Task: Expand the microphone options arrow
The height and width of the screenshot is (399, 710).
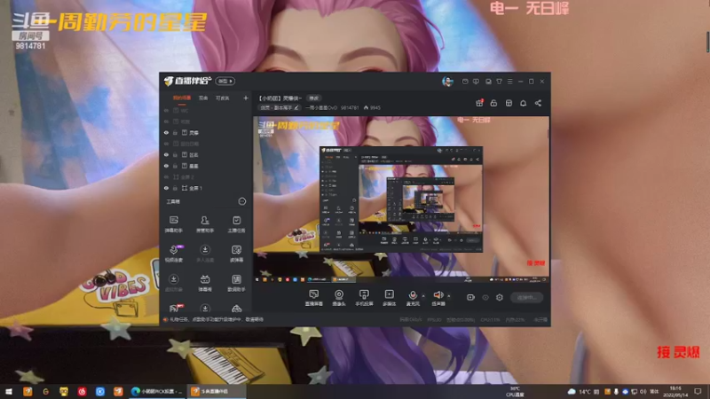Action: pos(423,296)
